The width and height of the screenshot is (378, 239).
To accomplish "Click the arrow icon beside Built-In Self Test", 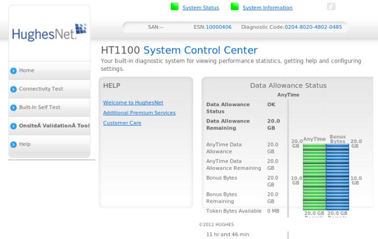I will [13, 107].
